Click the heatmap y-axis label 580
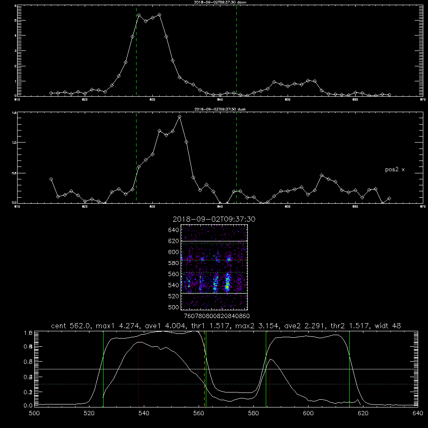The image size is (428, 428). coord(173,263)
